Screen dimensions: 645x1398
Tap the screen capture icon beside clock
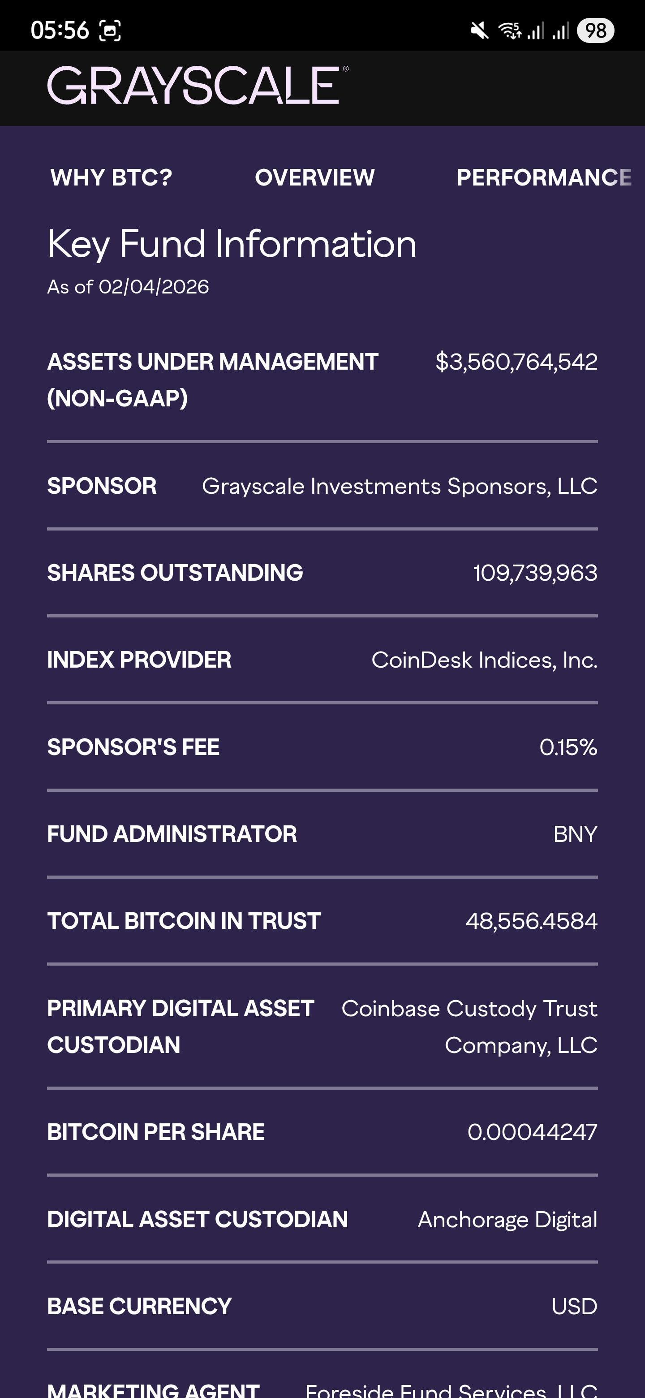coord(110,30)
